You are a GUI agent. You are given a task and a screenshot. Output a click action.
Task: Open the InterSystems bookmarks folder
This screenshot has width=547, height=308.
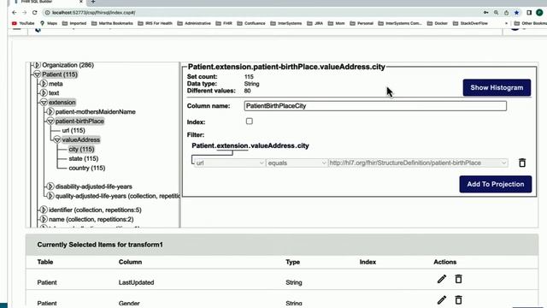(x=286, y=23)
